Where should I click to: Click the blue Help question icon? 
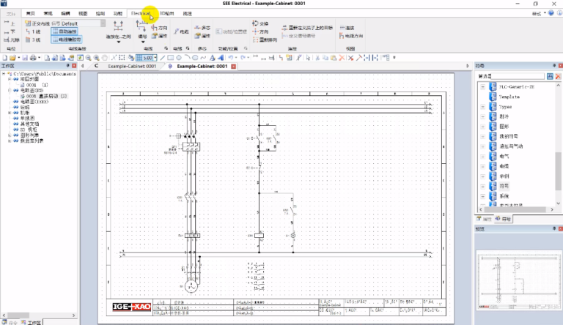point(551,13)
